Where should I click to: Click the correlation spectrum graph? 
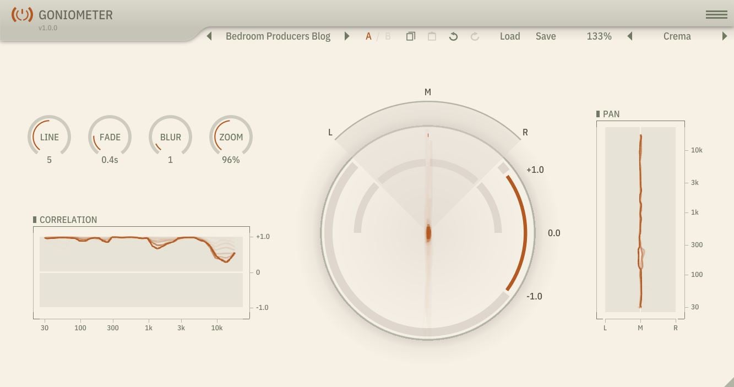141,272
